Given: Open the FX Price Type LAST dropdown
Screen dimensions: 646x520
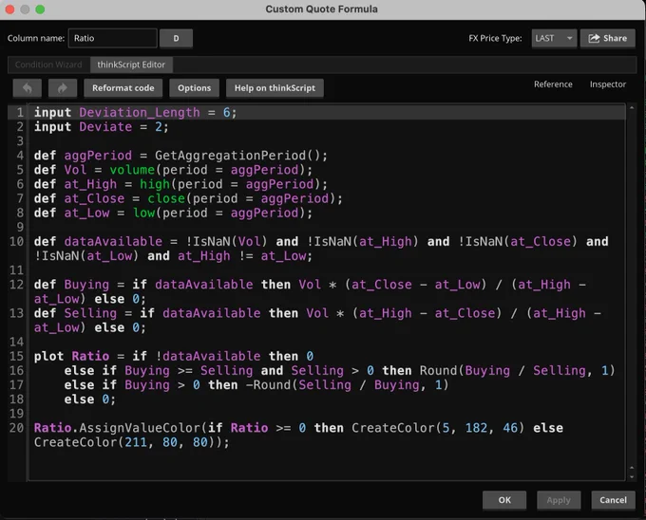Looking at the screenshot, I should tap(554, 38).
